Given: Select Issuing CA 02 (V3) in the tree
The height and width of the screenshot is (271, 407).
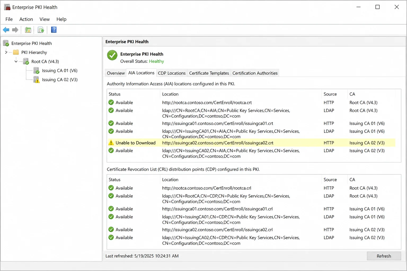Looking at the screenshot, I should (x=60, y=80).
